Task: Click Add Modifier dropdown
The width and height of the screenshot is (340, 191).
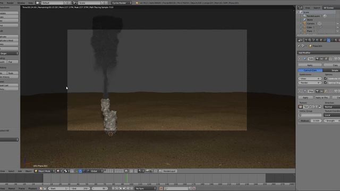Action: click(x=319, y=53)
